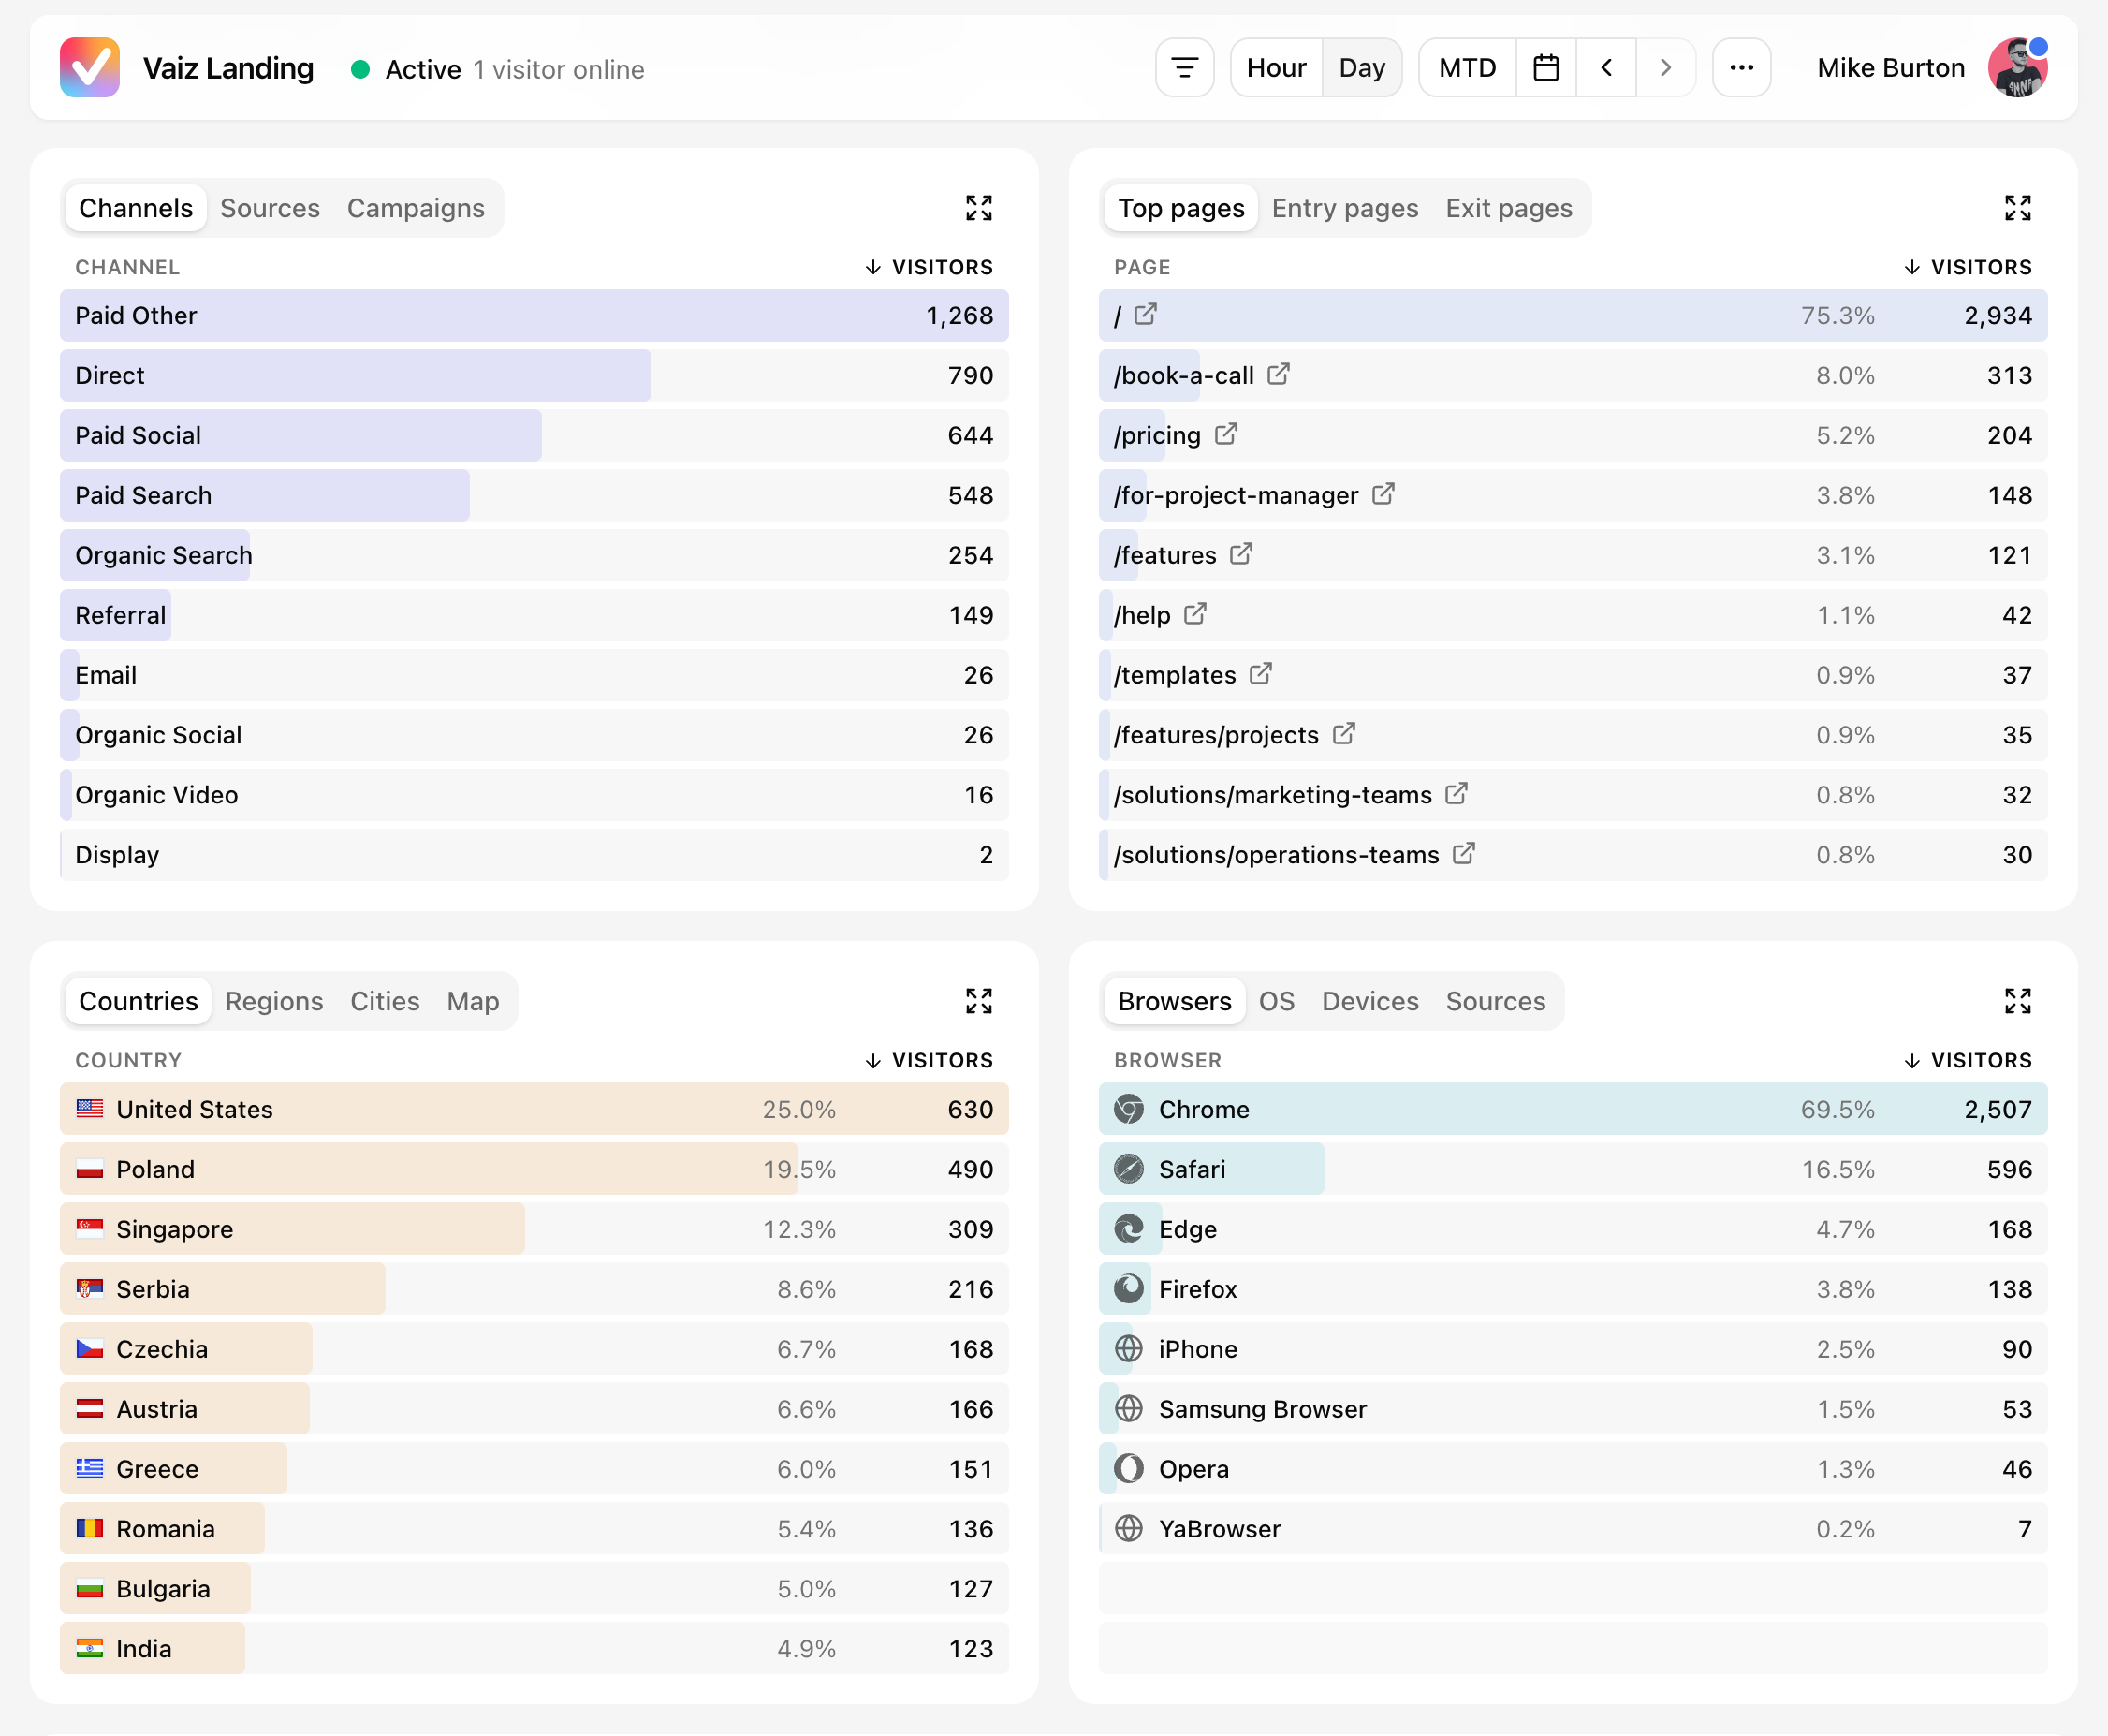Filter by Poland country row
The image size is (2108, 1736).
(x=534, y=1169)
